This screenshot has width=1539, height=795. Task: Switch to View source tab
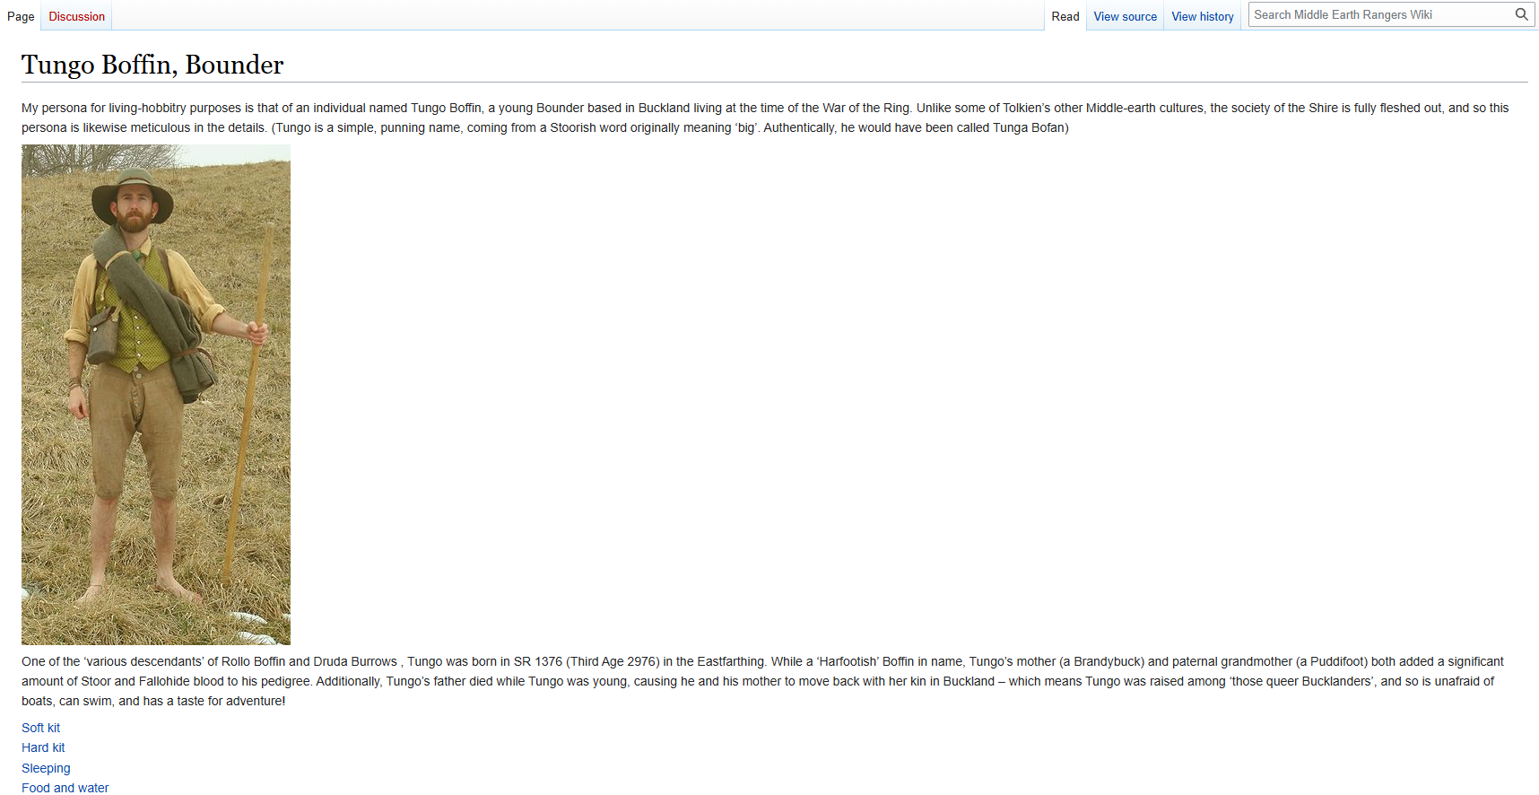point(1126,16)
